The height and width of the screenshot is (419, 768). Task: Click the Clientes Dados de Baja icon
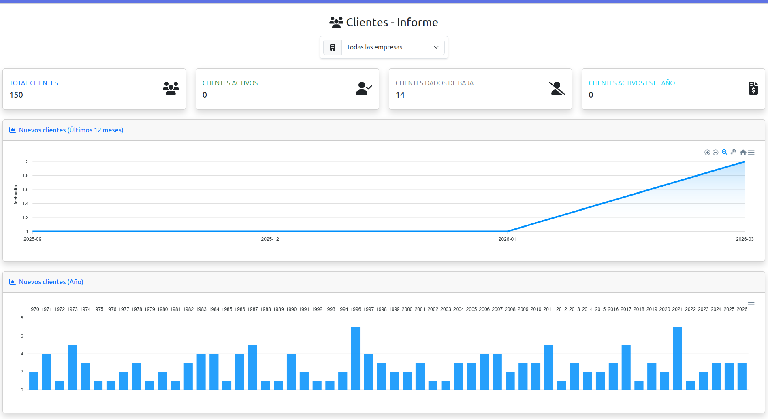coord(557,88)
